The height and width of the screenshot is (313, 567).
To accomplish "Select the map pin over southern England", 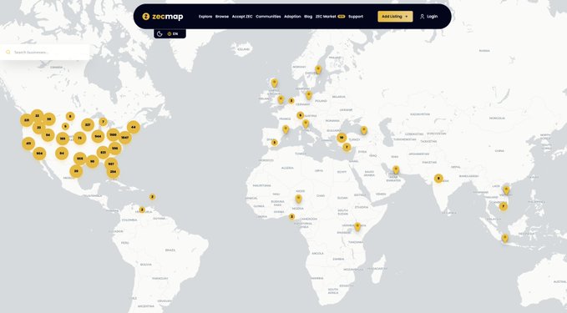I will (281, 99).
